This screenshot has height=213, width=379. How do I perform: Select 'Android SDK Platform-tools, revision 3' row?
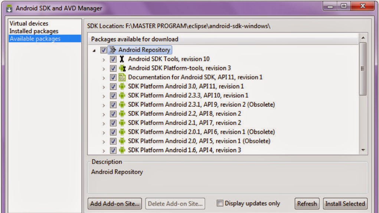(179, 68)
